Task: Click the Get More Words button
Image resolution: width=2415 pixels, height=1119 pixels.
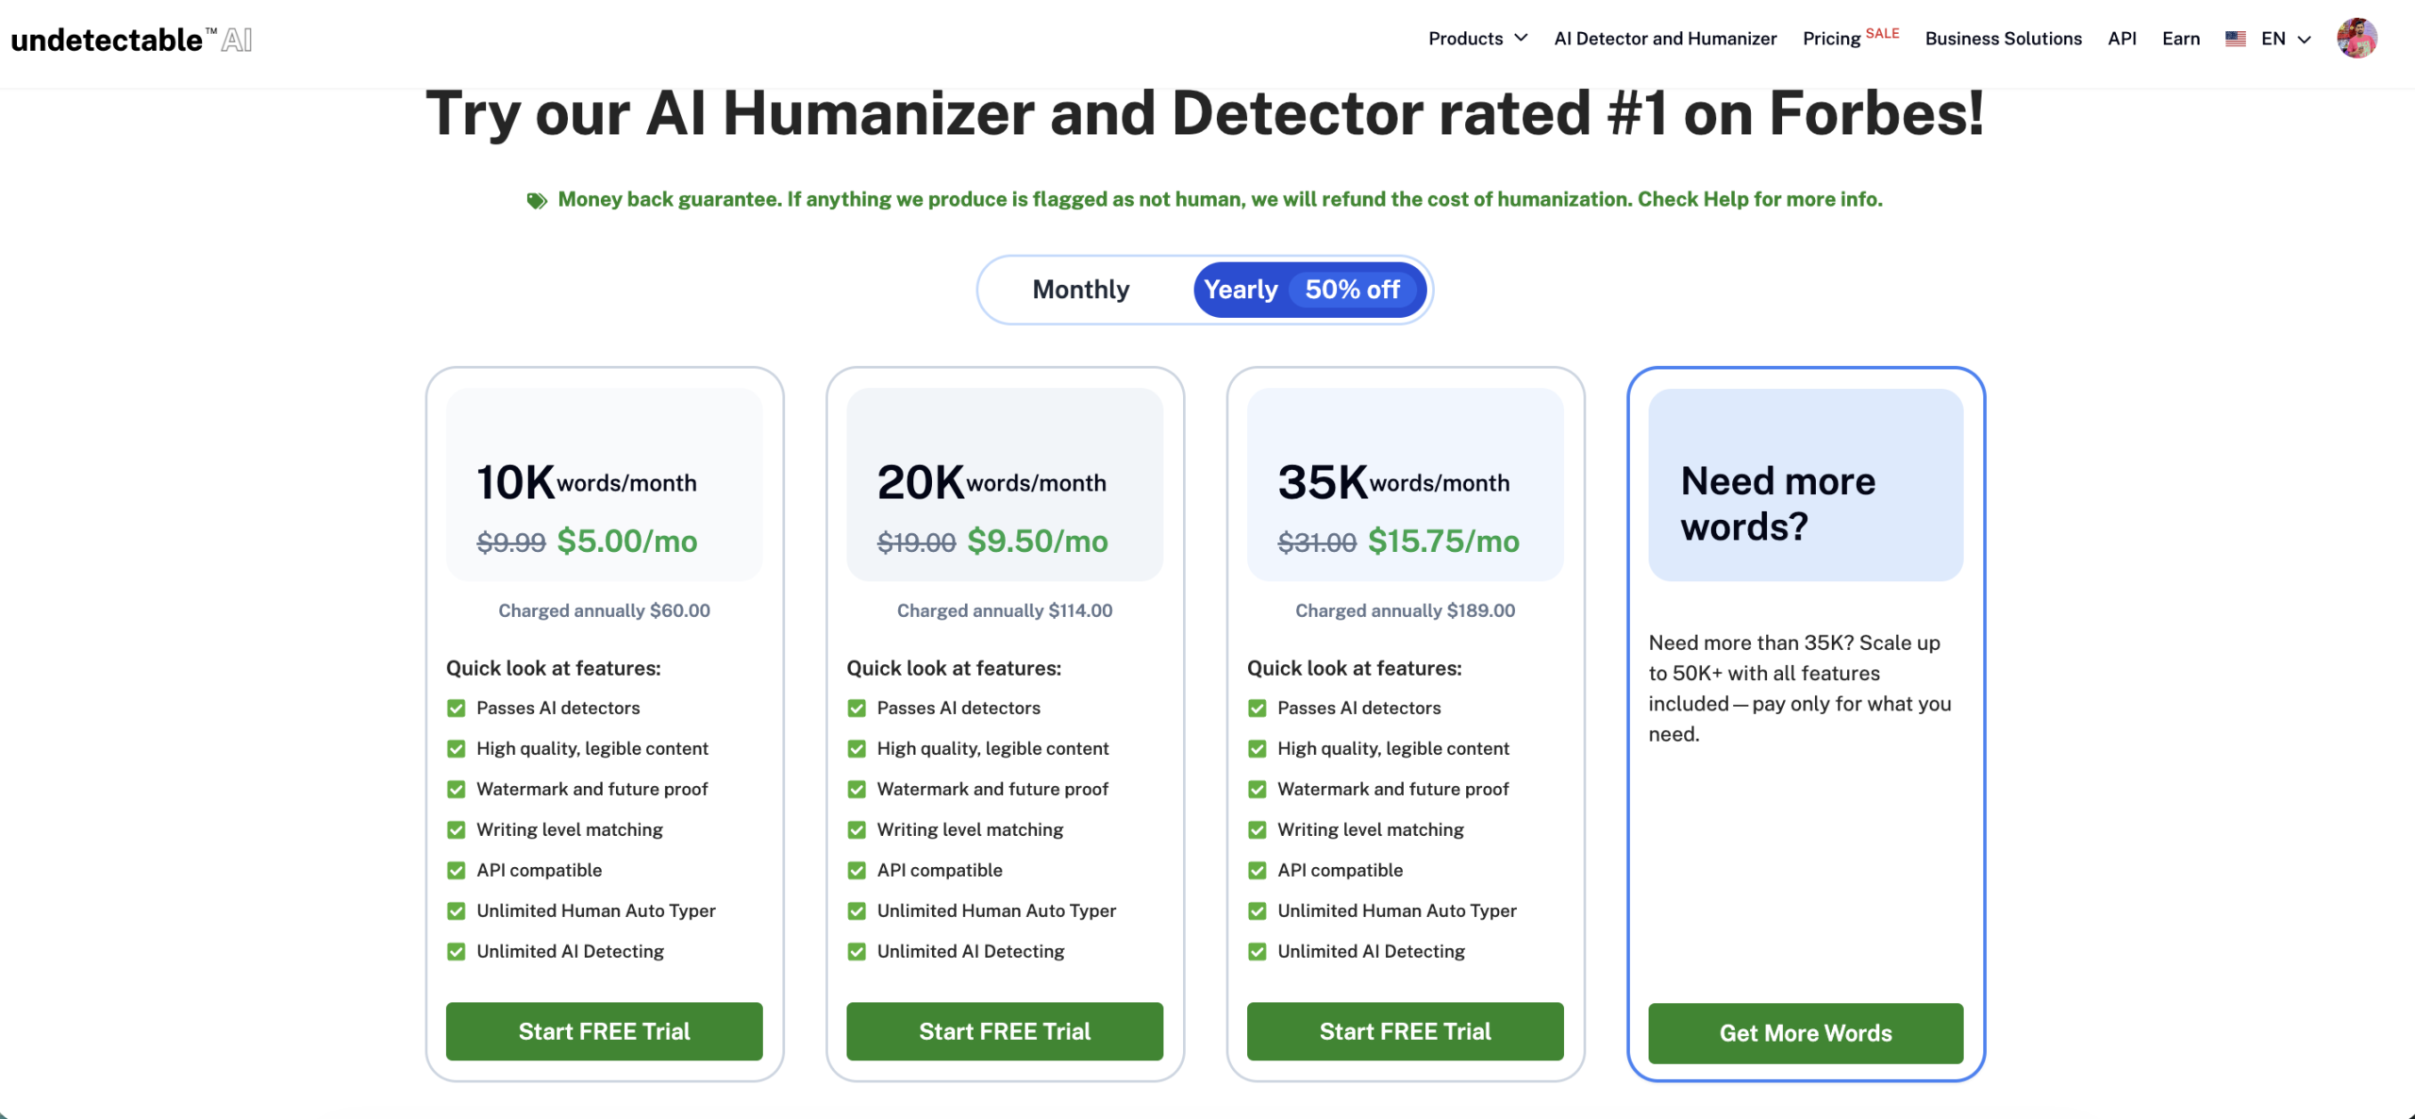Action: tap(1806, 1033)
